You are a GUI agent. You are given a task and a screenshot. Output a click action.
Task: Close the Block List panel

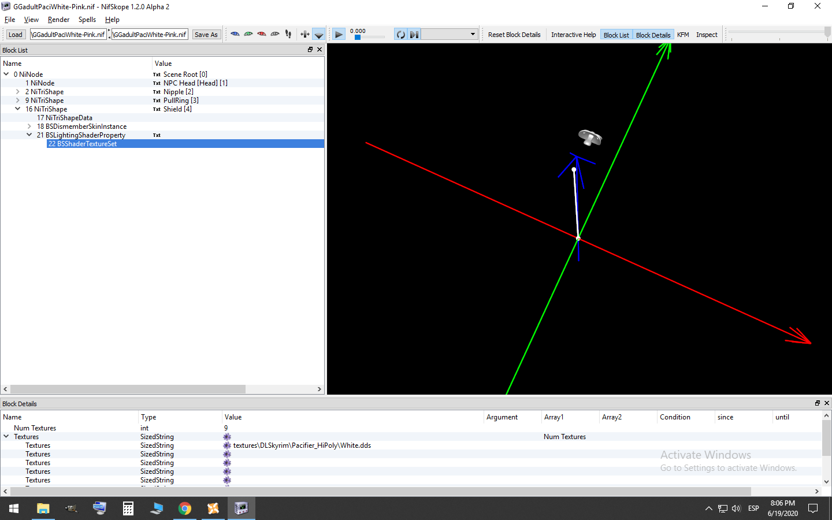tap(320, 50)
